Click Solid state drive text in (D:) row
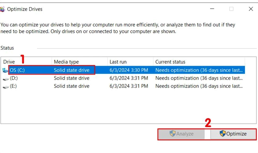Viewport: 258px width, 153px height. coord(72,78)
